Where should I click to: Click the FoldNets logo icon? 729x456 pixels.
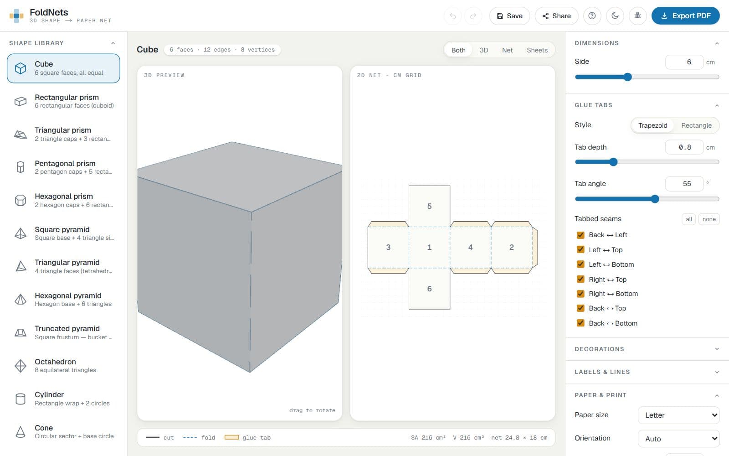point(16,16)
